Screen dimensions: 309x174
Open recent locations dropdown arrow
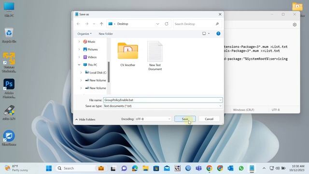pos(94,24)
